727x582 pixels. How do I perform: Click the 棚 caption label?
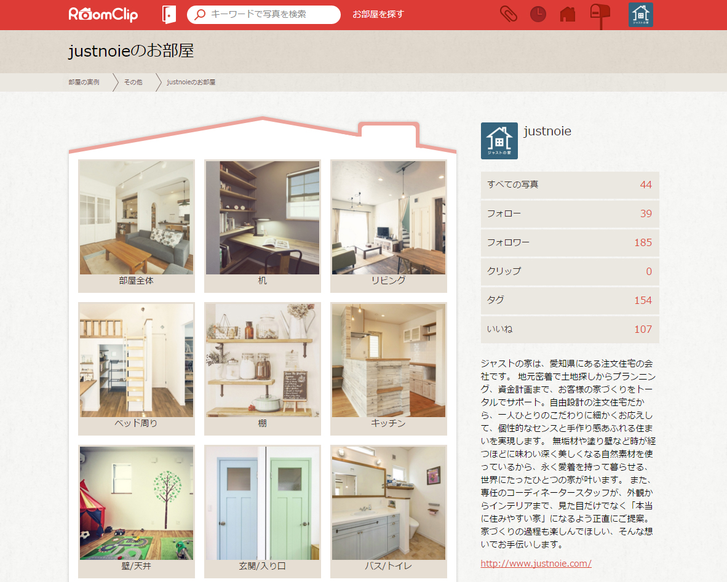[263, 423]
